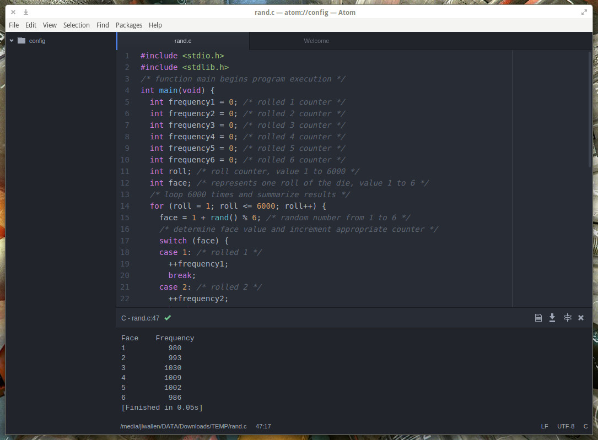Click the 47:17 cursor position indicator
The image size is (598, 440).
[x=263, y=426]
